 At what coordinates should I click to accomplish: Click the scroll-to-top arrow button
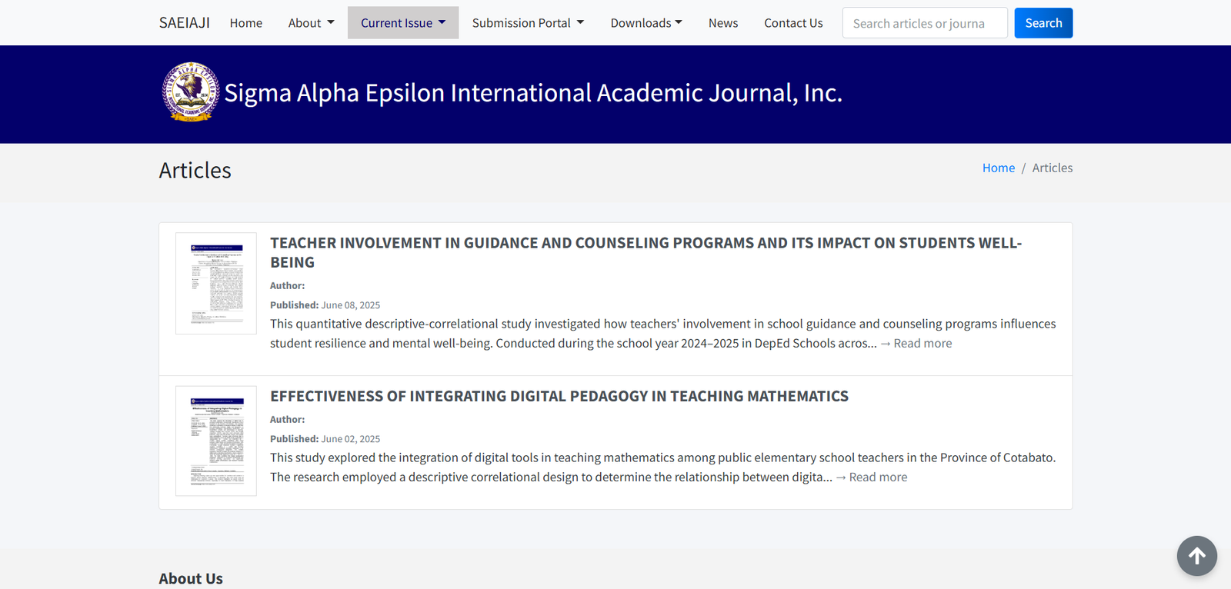tap(1196, 556)
